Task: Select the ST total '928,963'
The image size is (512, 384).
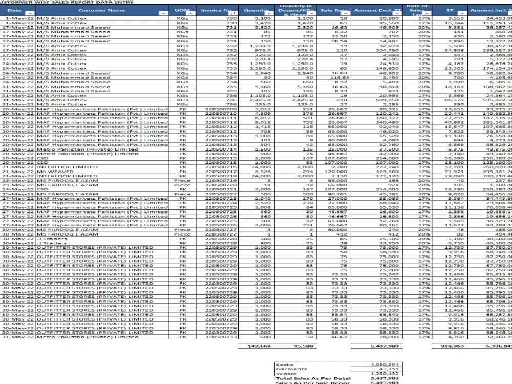Action: click(453, 346)
